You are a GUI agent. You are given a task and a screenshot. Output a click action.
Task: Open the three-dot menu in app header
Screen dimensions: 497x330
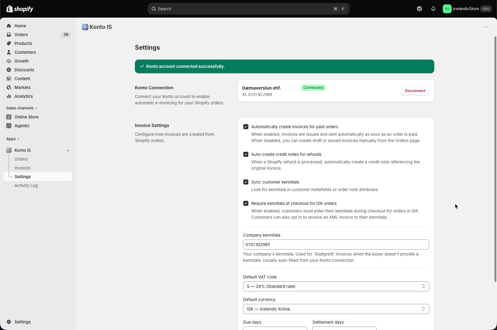point(486,27)
